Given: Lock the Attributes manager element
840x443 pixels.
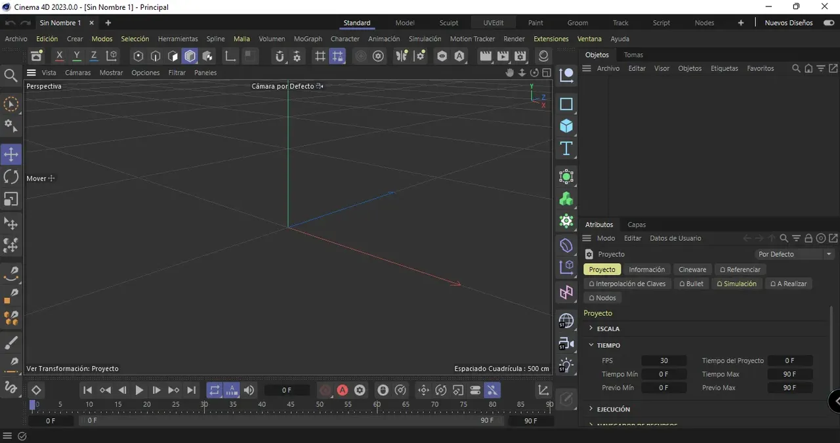Looking at the screenshot, I should 808,238.
